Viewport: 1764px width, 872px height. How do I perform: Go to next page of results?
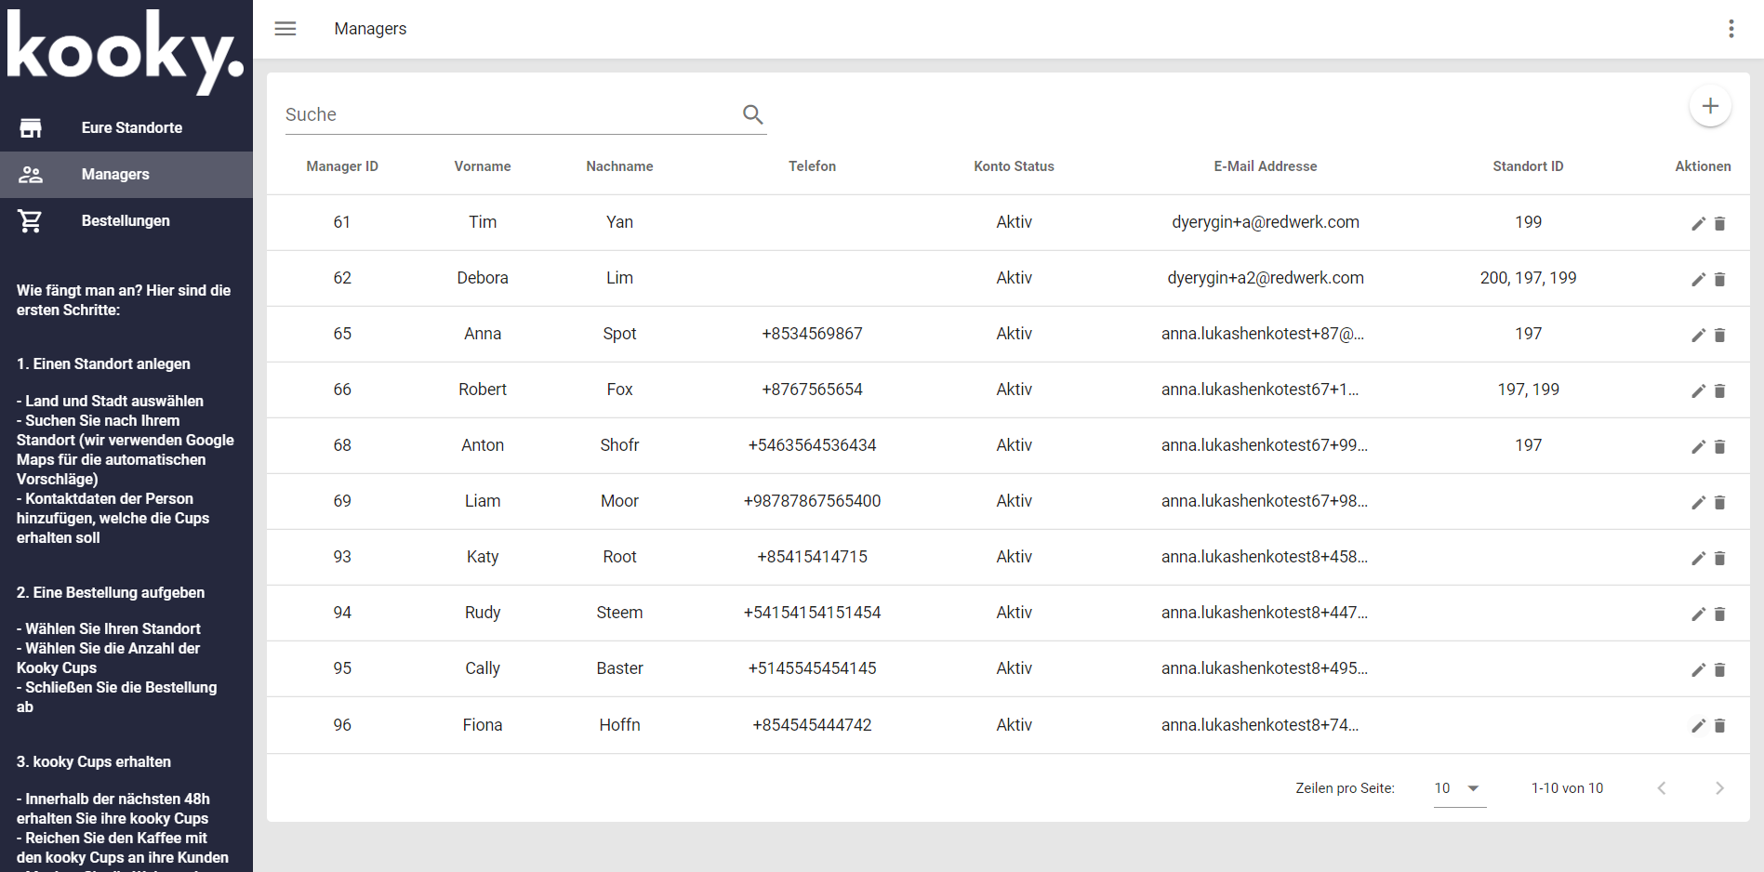click(1719, 788)
